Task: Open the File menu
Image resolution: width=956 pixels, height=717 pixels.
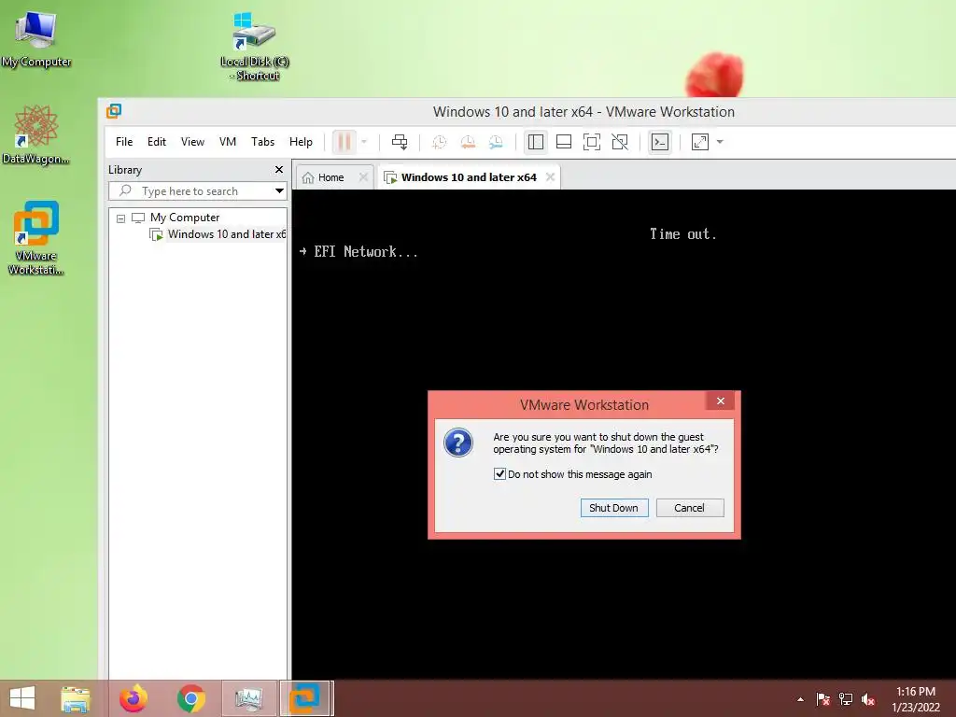Action: pos(124,142)
